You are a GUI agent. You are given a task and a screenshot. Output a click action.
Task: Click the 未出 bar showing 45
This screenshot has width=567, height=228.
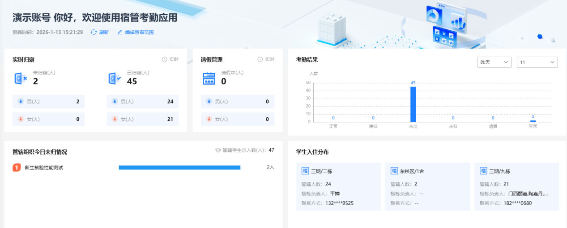pyautogui.click(x=413, y=104)
